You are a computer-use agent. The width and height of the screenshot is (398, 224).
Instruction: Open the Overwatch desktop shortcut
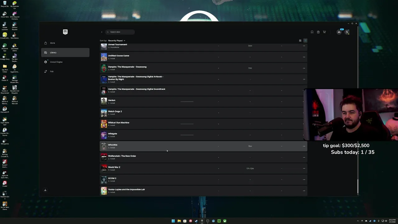(x=5, y=110)
